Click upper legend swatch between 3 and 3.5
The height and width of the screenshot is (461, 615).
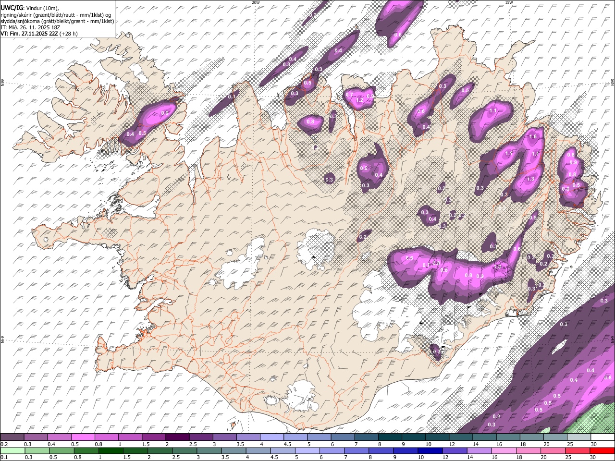[225, 437]
